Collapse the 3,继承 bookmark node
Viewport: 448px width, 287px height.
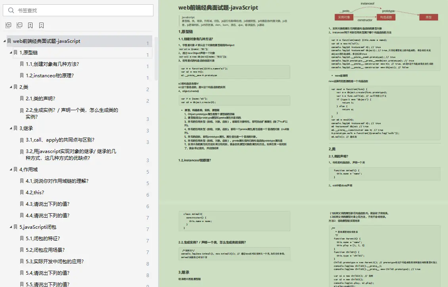pos(10,128)
